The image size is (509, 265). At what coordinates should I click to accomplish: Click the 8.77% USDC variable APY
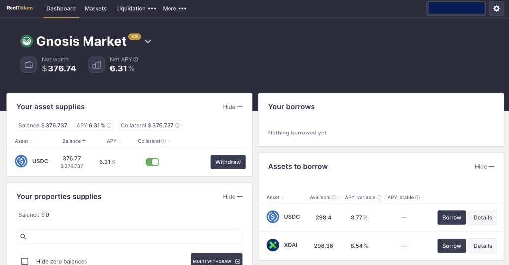[x=359, y=218]
